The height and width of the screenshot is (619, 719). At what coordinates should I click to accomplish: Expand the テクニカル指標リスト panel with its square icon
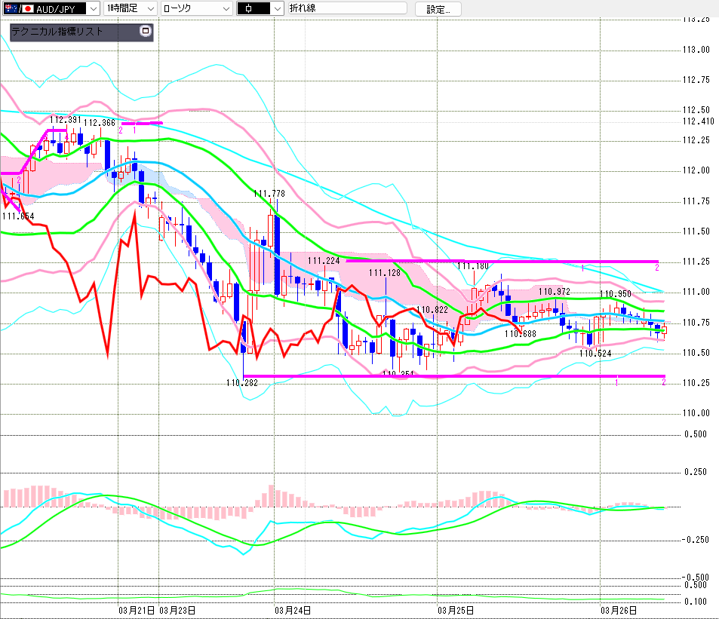(x=146, y=32)
